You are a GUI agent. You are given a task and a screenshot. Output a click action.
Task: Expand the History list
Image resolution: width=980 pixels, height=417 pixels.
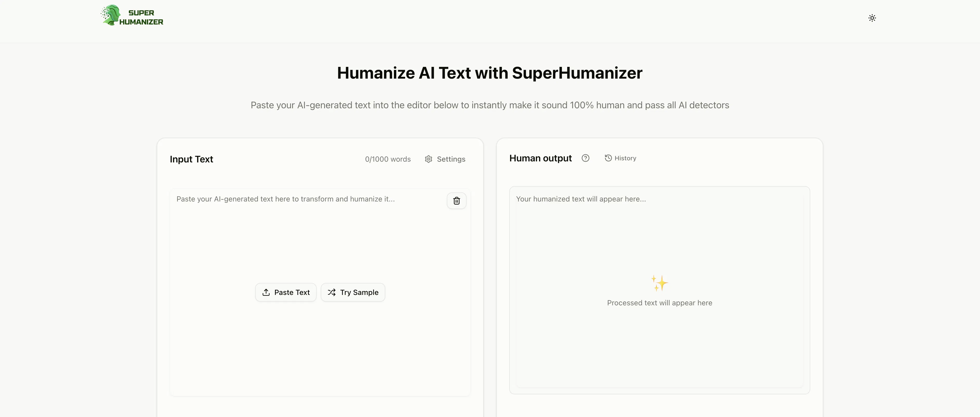[x=625, y=158]
